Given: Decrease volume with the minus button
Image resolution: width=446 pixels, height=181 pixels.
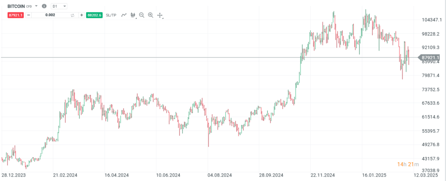Looking at the screenshot, I should click(29, 15).
